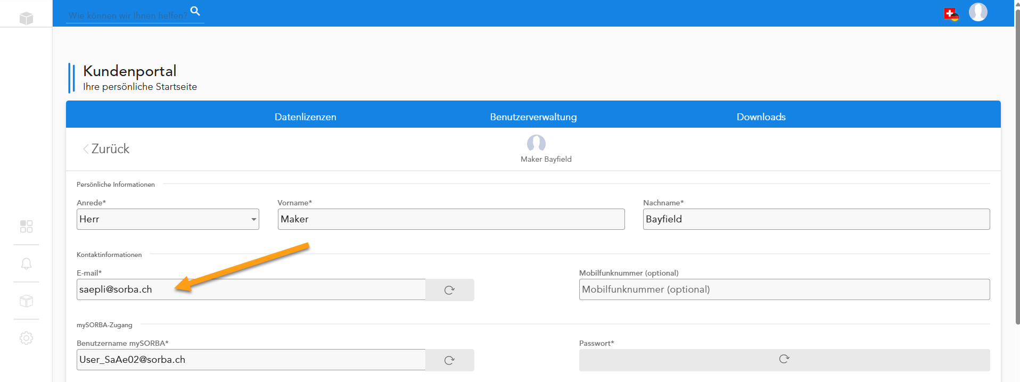Click Maker Bayfield profile avatar

(x=536, y=144)
